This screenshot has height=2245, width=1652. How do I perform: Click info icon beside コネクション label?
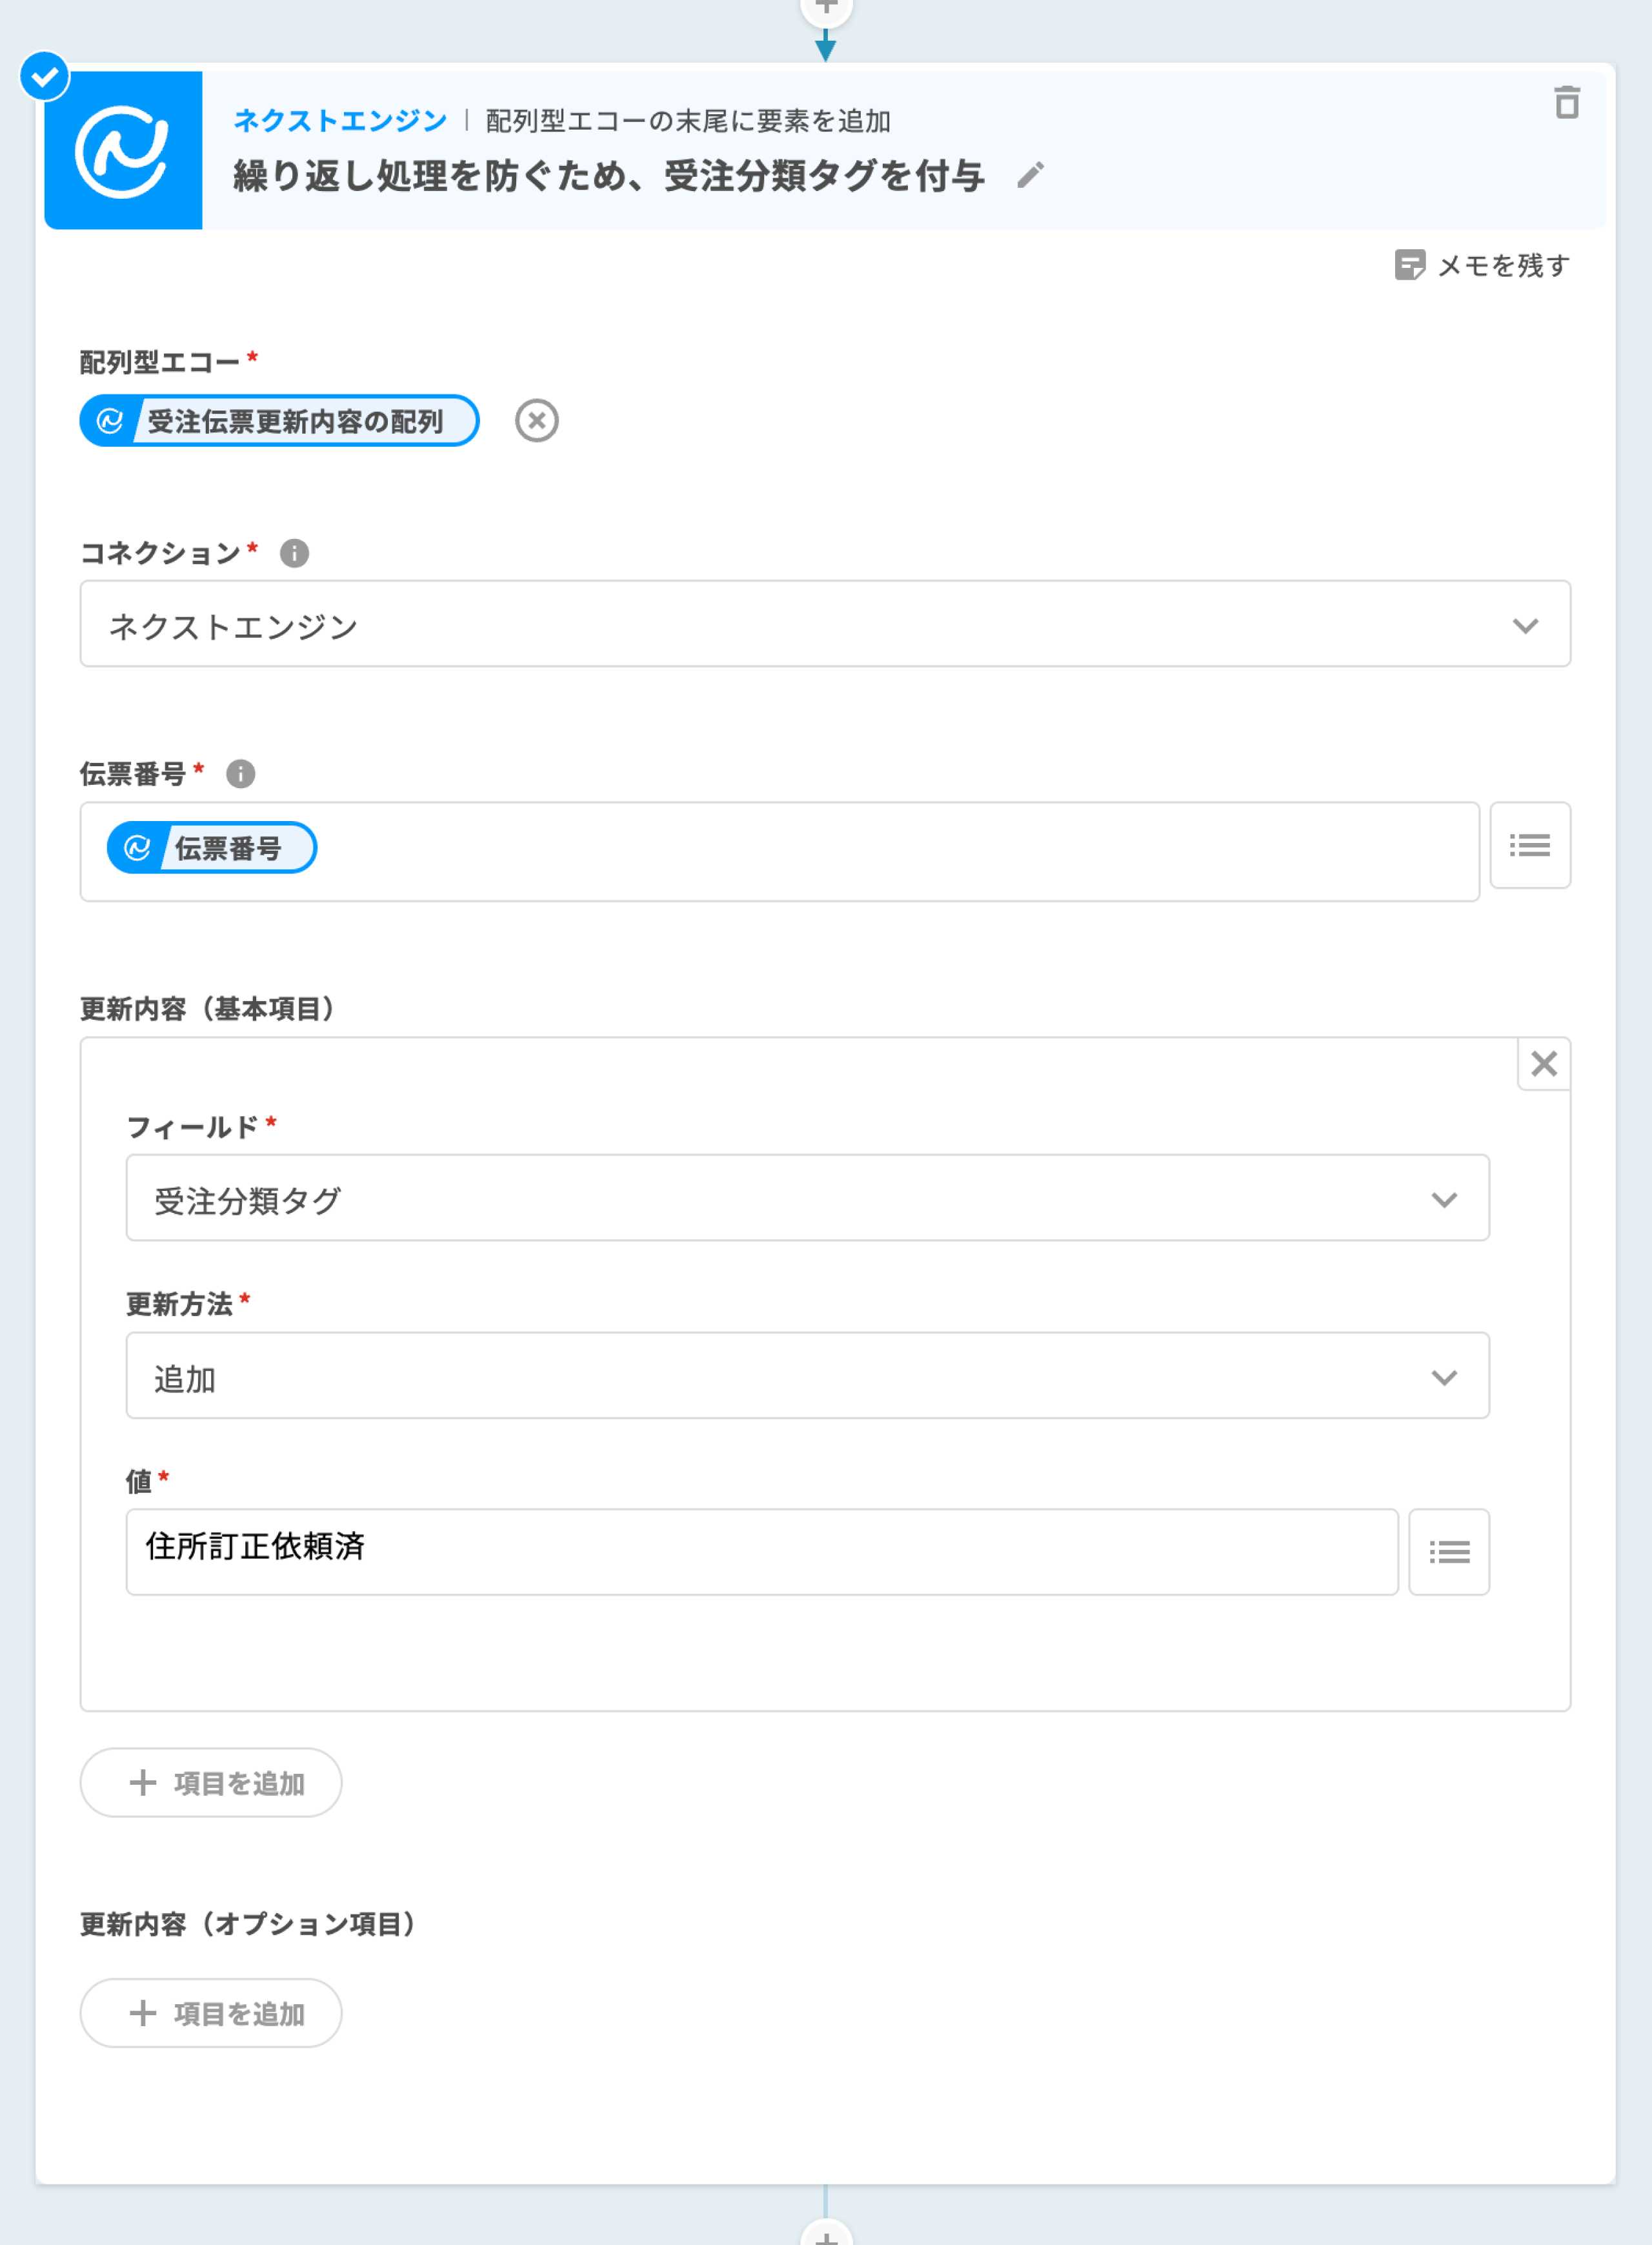tap(294, 553)
